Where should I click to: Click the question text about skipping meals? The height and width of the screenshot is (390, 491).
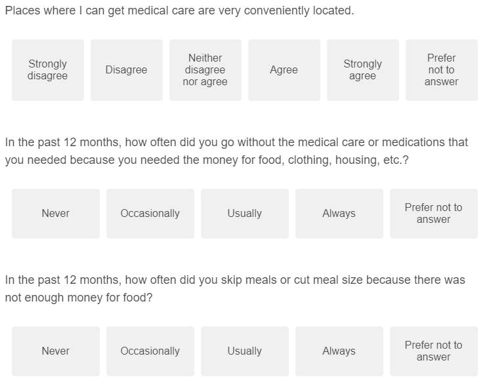pyautogui.click(x=235, y=280)
